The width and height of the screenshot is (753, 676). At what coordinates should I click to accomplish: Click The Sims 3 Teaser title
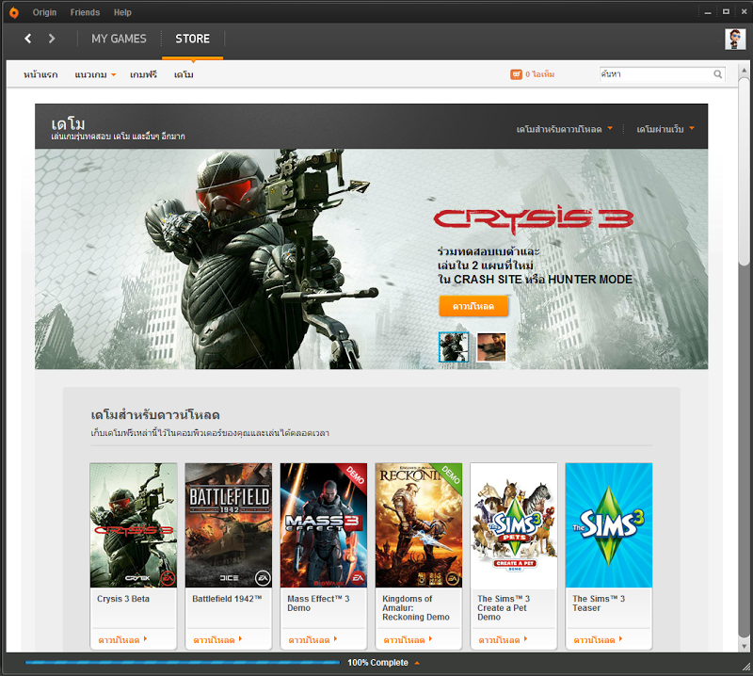click(599, 604)
